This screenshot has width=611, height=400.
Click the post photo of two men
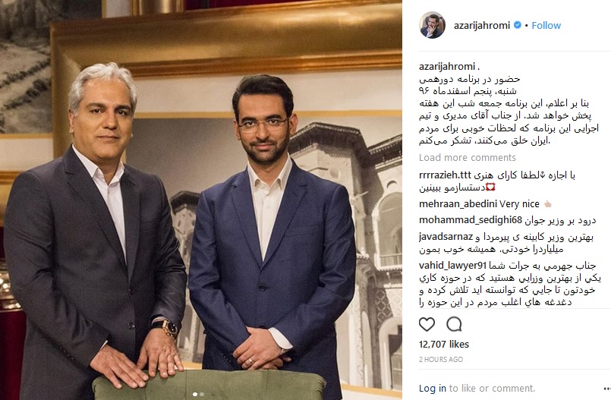pos(201,200)
